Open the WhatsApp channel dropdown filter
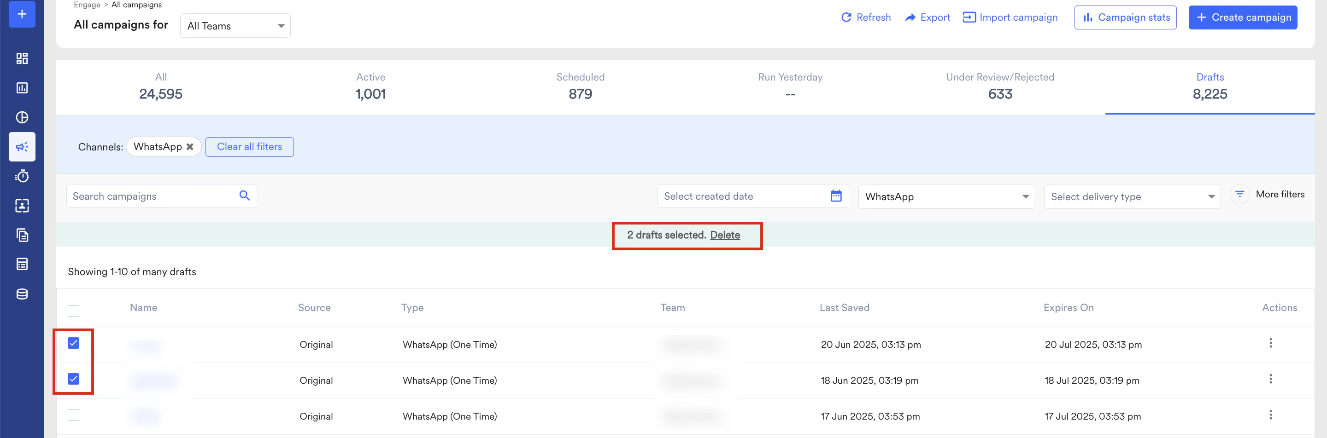Viewport: 1327px width, 438px height. click(946, 196)
